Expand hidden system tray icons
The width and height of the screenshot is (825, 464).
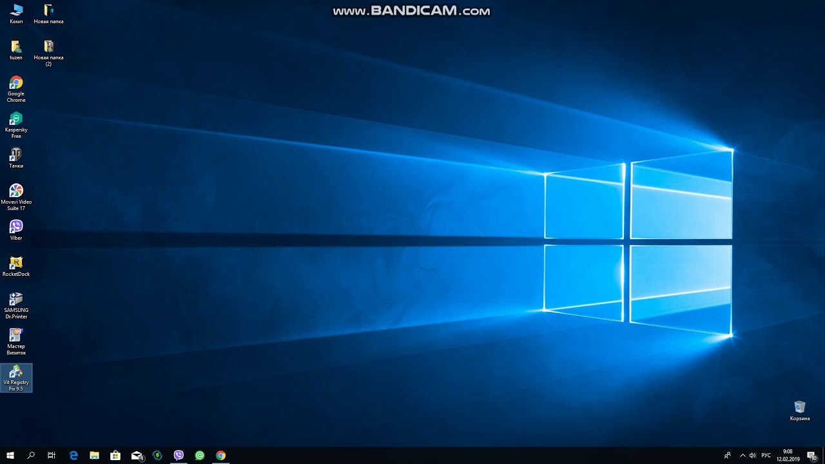coord(742,456)
